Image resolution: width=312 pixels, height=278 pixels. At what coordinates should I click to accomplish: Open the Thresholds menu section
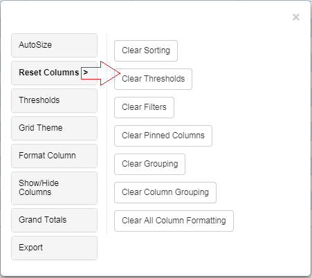54,100
